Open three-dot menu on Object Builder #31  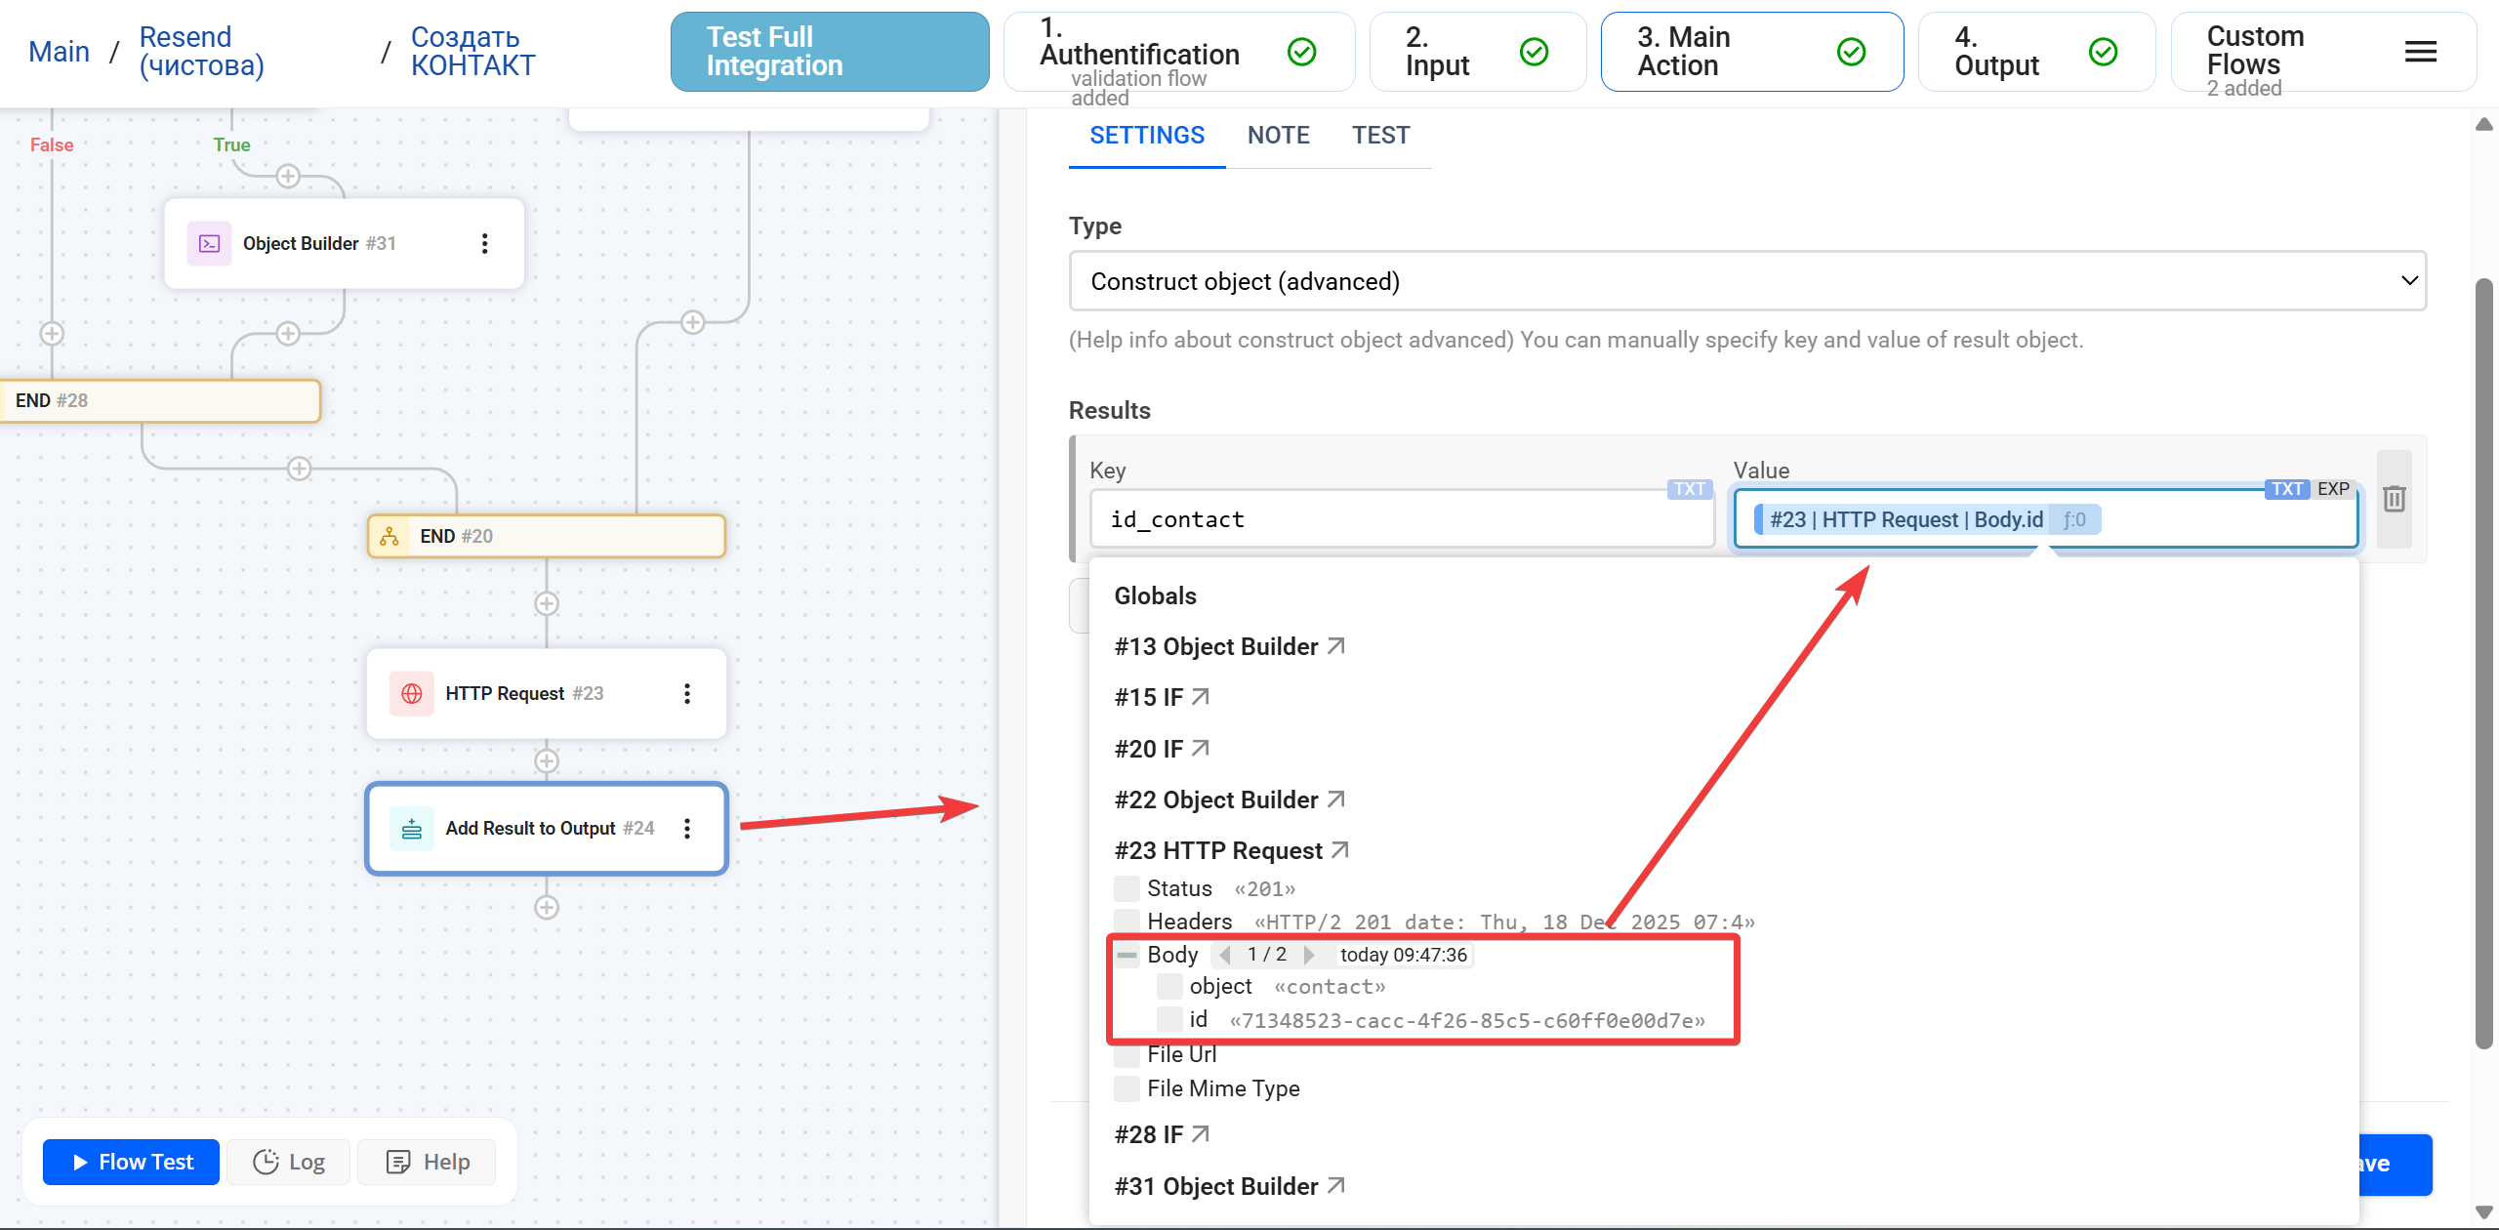coord(484,243)
